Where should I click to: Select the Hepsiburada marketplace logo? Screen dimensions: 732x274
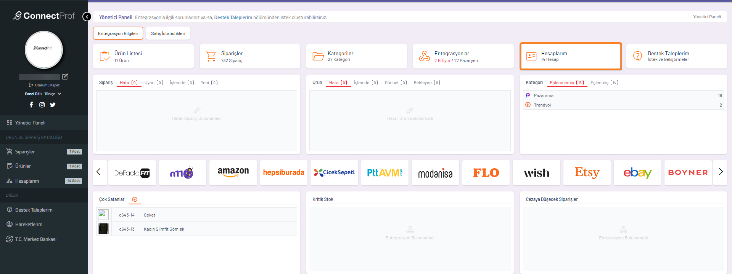(284, 173)
